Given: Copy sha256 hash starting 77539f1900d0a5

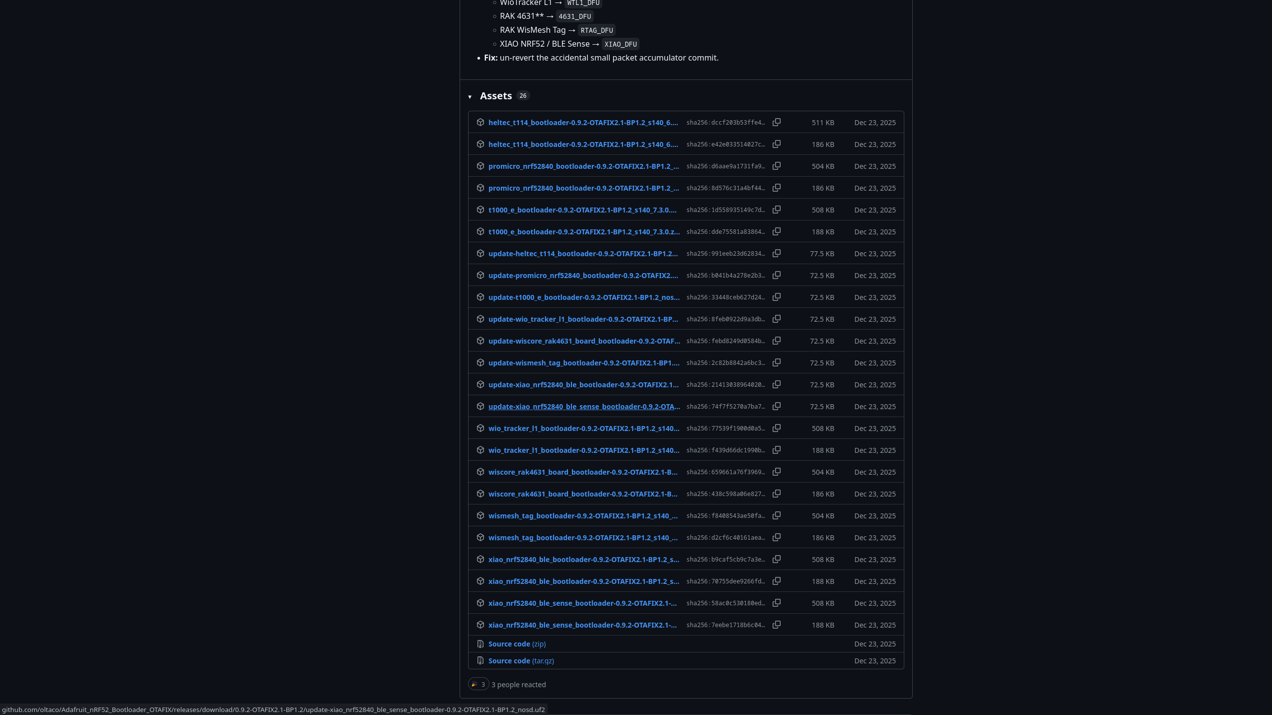Looking at the screenshot, I should tap(776, 428).
